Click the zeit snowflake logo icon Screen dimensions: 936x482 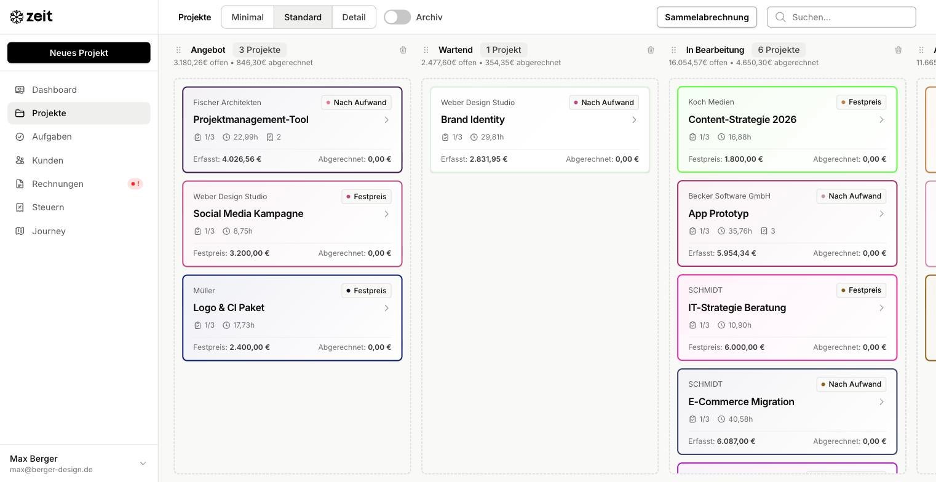[x=17, y=17]
